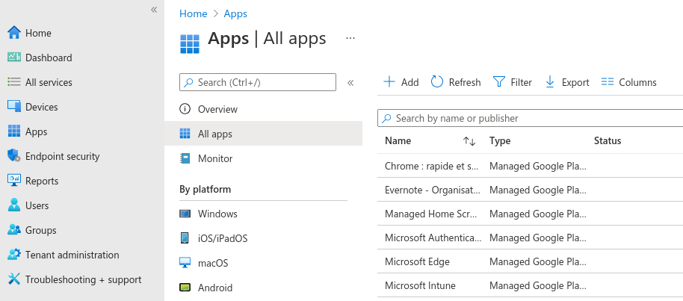
Task: Select Monitor label in blade menu
Action: point(215,158)
